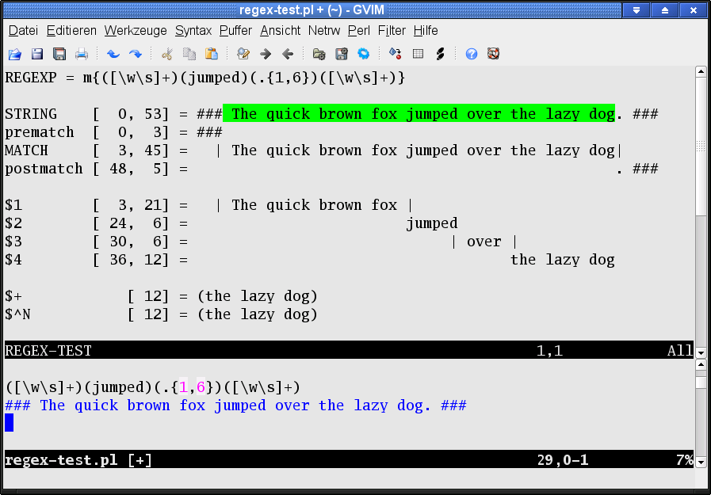Print the document using the printer icon

82,54
